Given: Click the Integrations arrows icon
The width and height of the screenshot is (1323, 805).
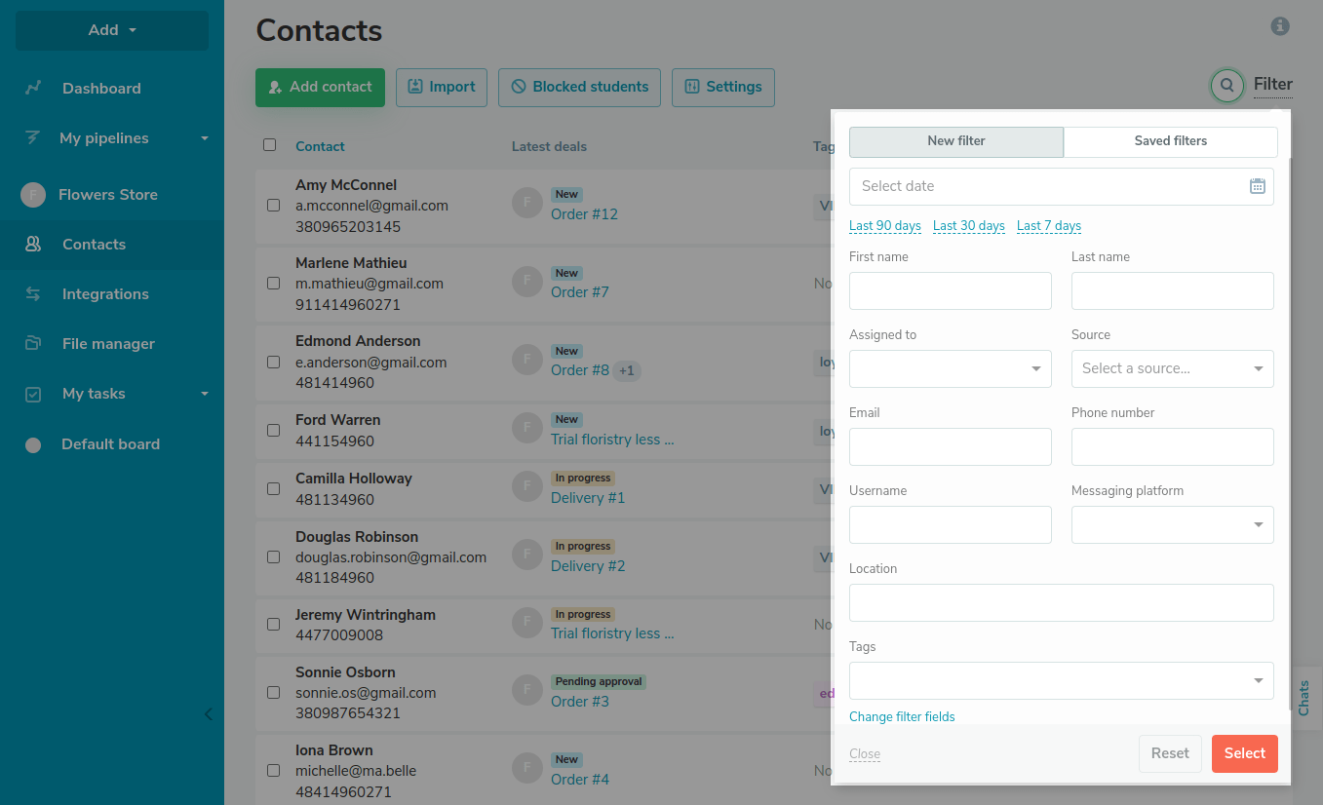Looking at the screenshot, I should (33, 293).
